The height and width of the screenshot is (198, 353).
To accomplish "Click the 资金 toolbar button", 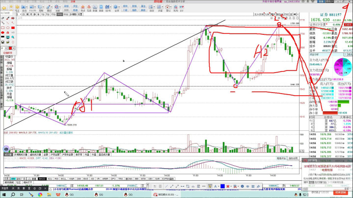I will click(x=76, y=6).
